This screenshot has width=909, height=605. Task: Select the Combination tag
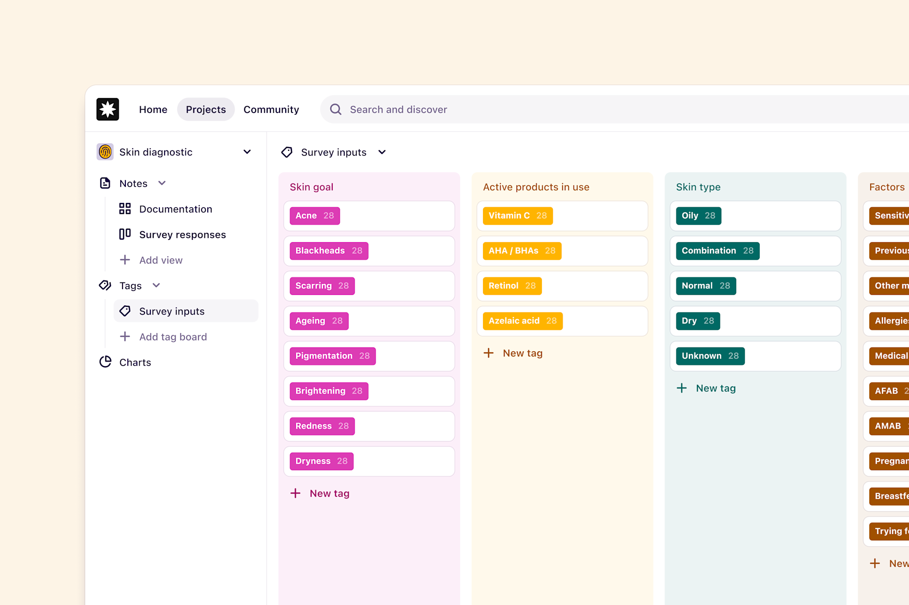tap(718, 251)
